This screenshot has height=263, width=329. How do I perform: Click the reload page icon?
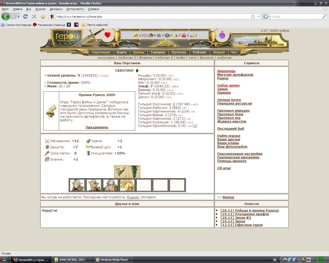tap(25, 16)
